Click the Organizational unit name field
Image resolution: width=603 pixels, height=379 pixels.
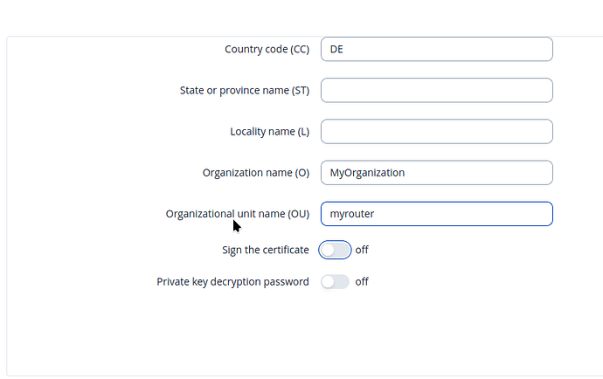[x=436, y=214]
